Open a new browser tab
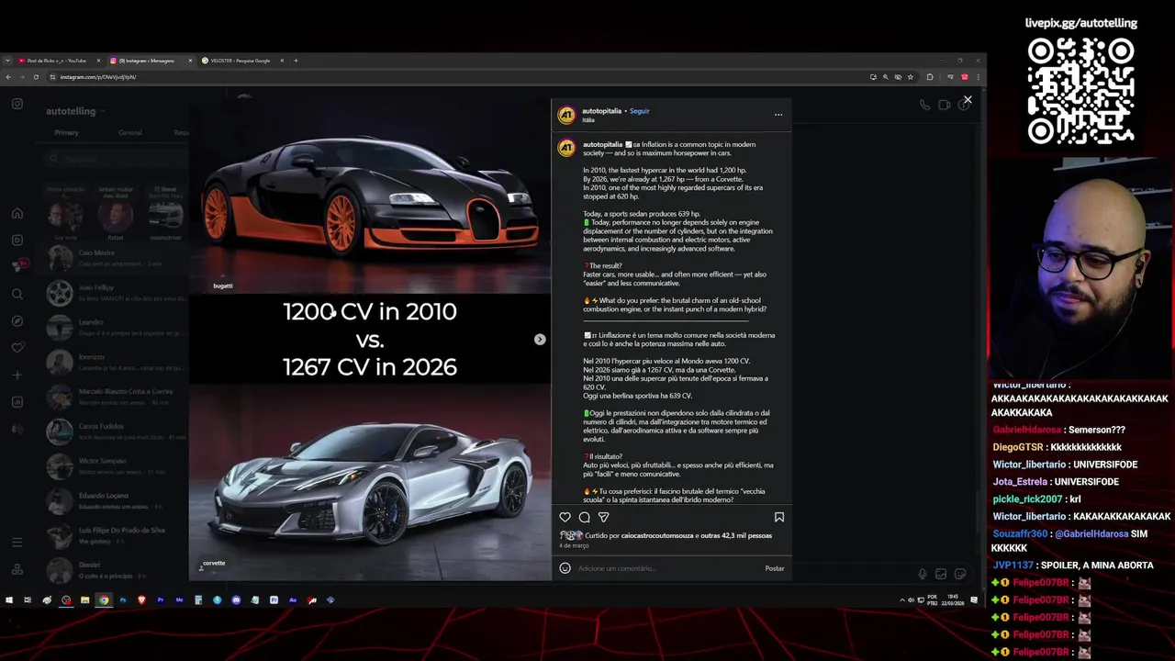This screenshot has height=661, width=1175. point(296,61)
